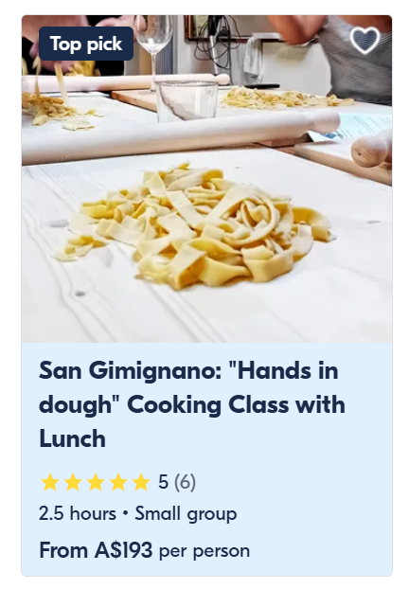This screenshot has height=589, width=409.
Task: Save activity with the heart wishlist icon
Action: (x=365, y=41)
